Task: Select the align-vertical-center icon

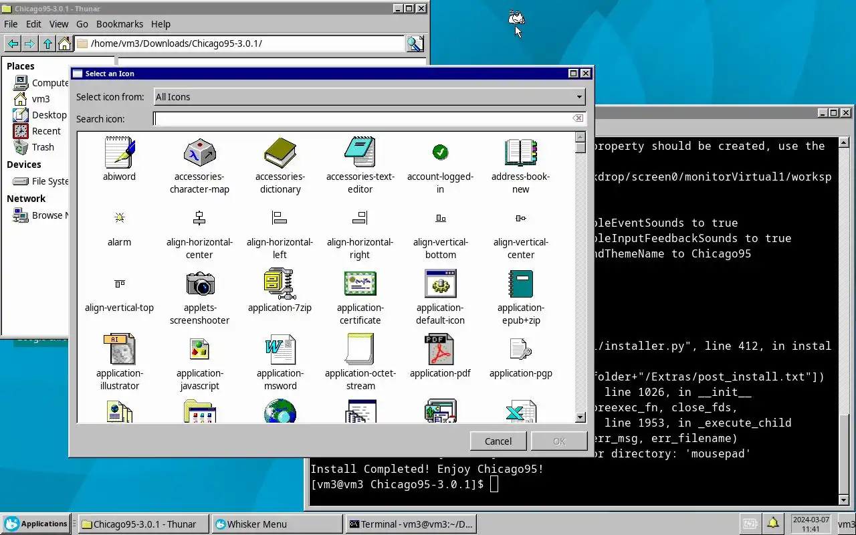Action: click(x=521, y=218)
